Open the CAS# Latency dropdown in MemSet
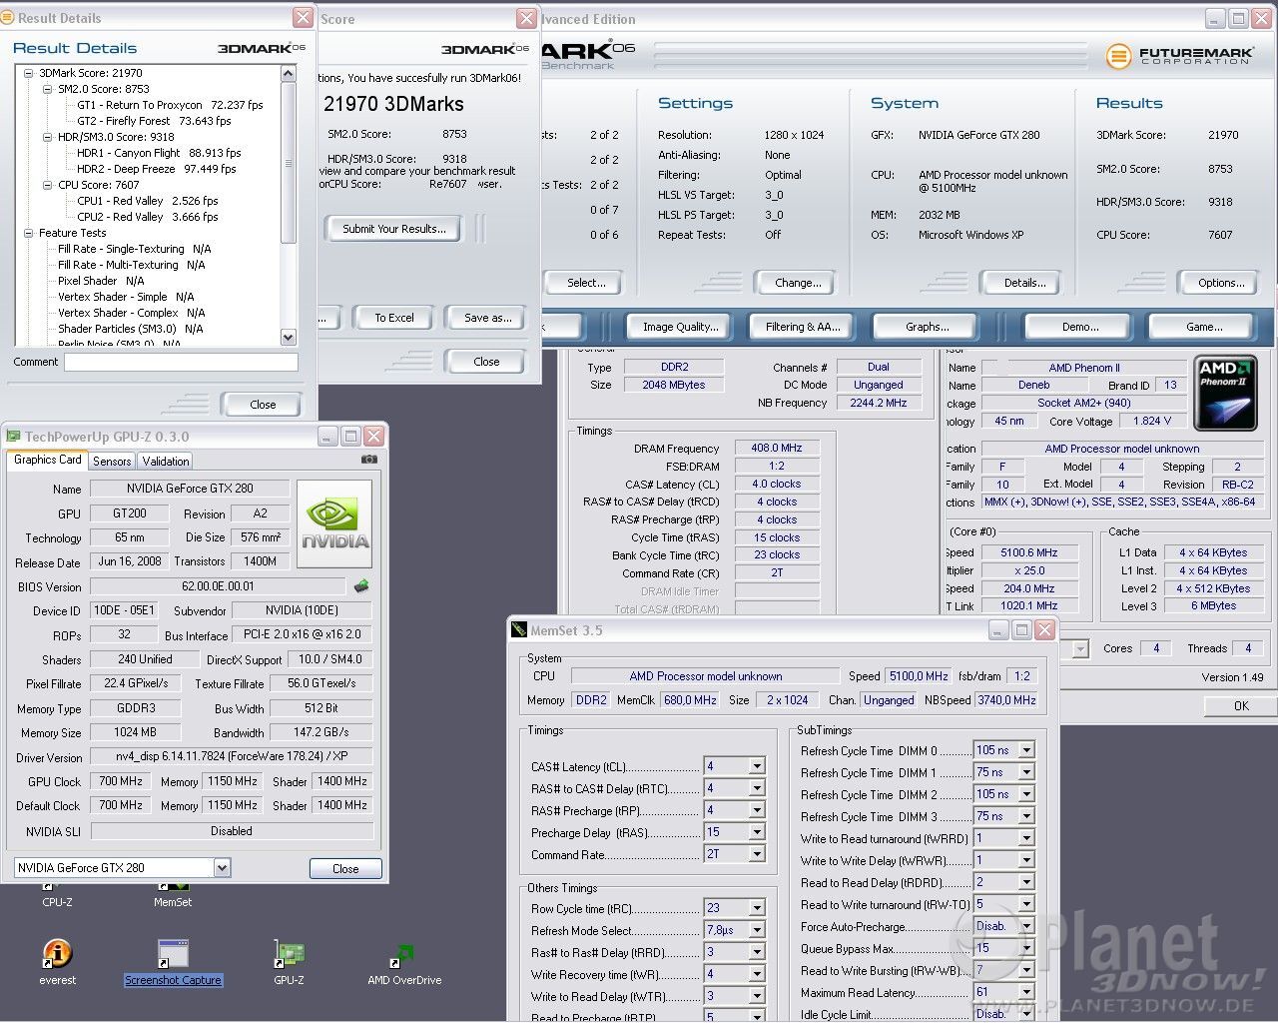 point(757,766)
